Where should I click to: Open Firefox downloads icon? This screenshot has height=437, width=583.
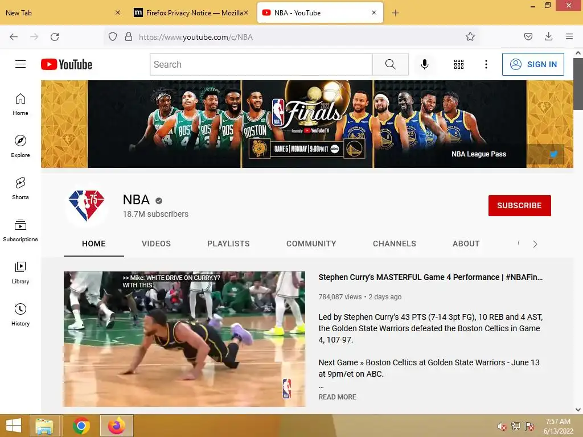(548, 36)
